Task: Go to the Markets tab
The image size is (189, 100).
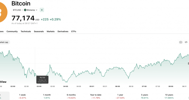Action: [51, 31]
